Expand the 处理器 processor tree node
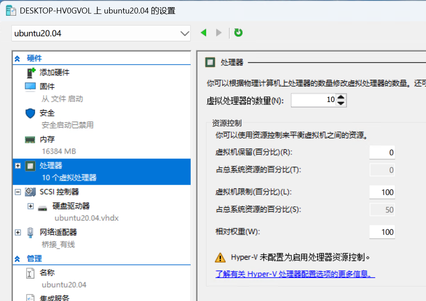This screenshot has width=426, height=301. 18,166
